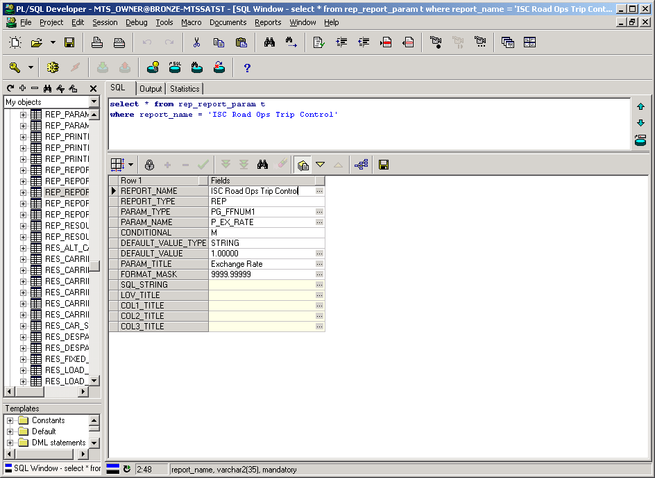Open the Reports menu
Screen dimensions: 655x478
tap(268, 22)
